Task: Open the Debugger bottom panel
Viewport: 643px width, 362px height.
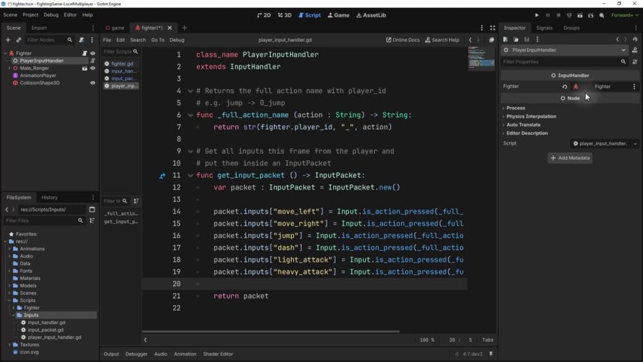Action: pyautogui.click(x=136, y=354)
